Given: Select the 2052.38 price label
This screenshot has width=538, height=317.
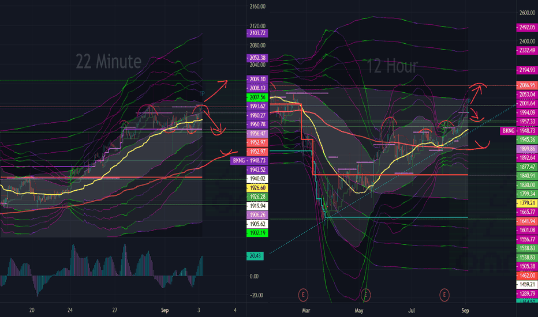Looking at the screenshot, I should coord(257,58).
